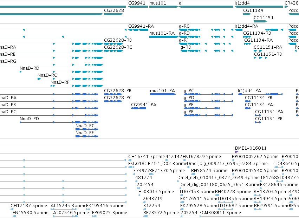Open the NnaD-PF protein label
This screenshot has width=299, height=218.
[x=85, y=133]
